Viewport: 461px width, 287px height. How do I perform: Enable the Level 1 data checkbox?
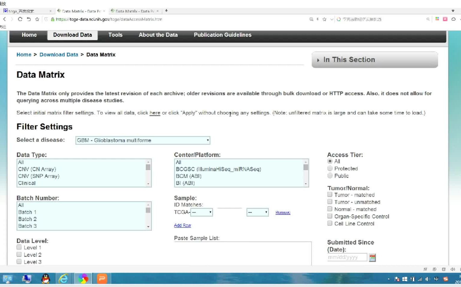pos(19,247)
